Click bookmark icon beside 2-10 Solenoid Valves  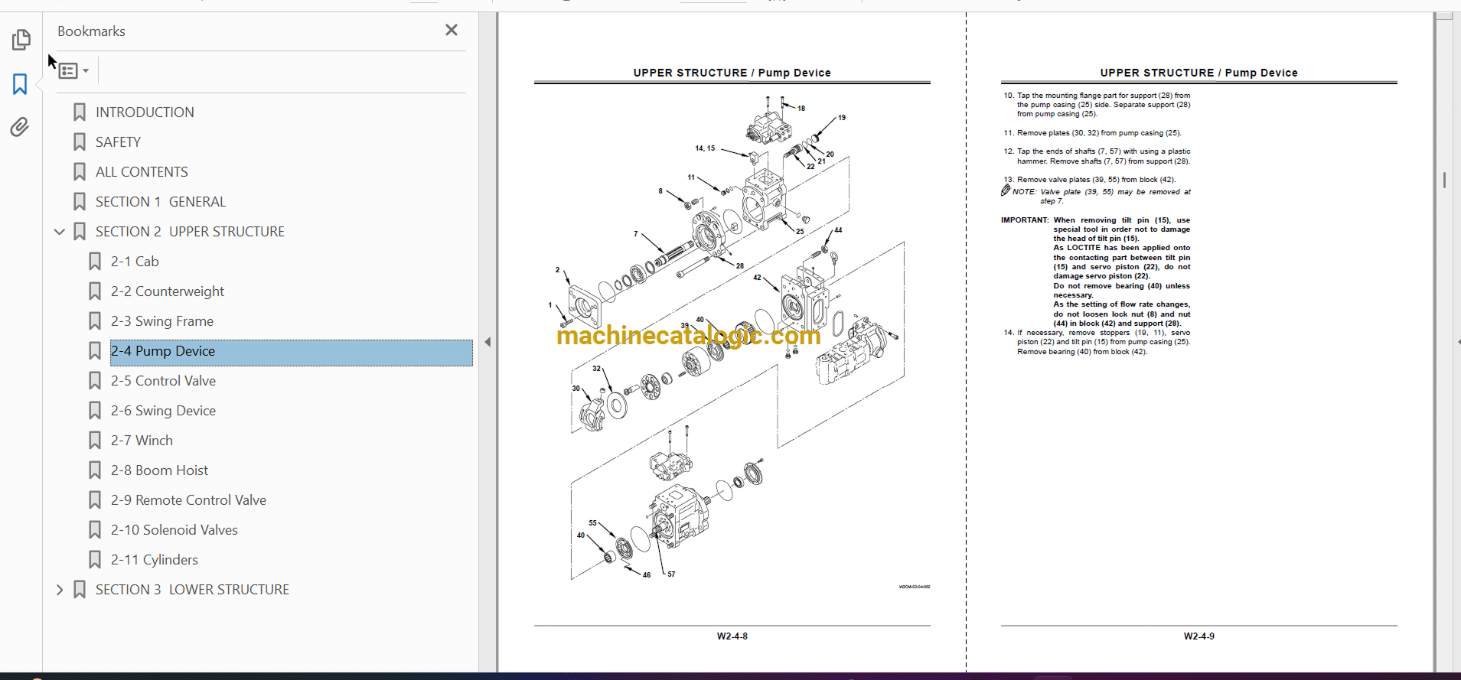tap(95, 530)
